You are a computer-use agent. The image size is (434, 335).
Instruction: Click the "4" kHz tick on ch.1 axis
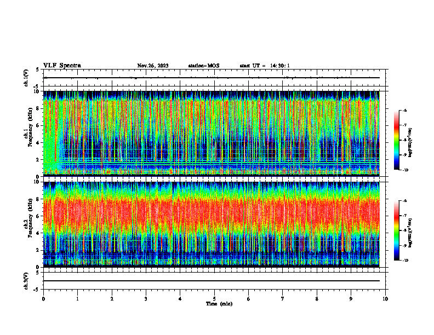(x=38, y=143)
